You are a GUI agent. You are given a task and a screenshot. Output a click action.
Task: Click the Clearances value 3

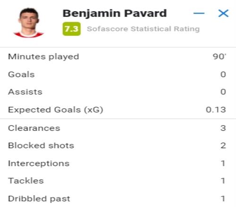(223, 128)
